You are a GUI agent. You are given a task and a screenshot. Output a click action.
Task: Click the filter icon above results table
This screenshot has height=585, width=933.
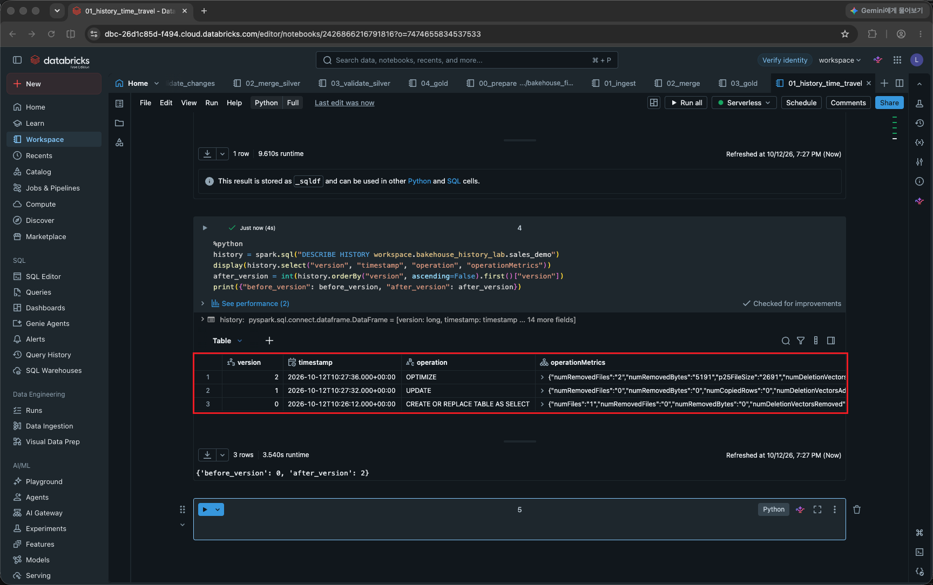point(801,341)
